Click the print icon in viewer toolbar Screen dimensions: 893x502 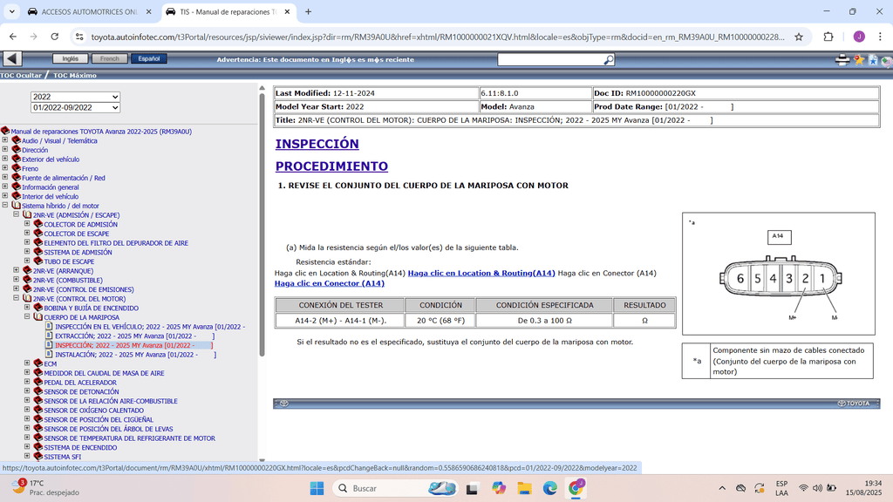click(842, 60)
